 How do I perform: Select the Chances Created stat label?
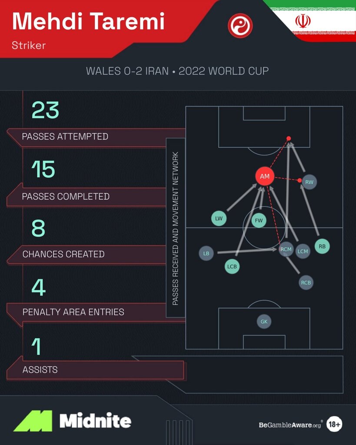(x=63, y=254)
